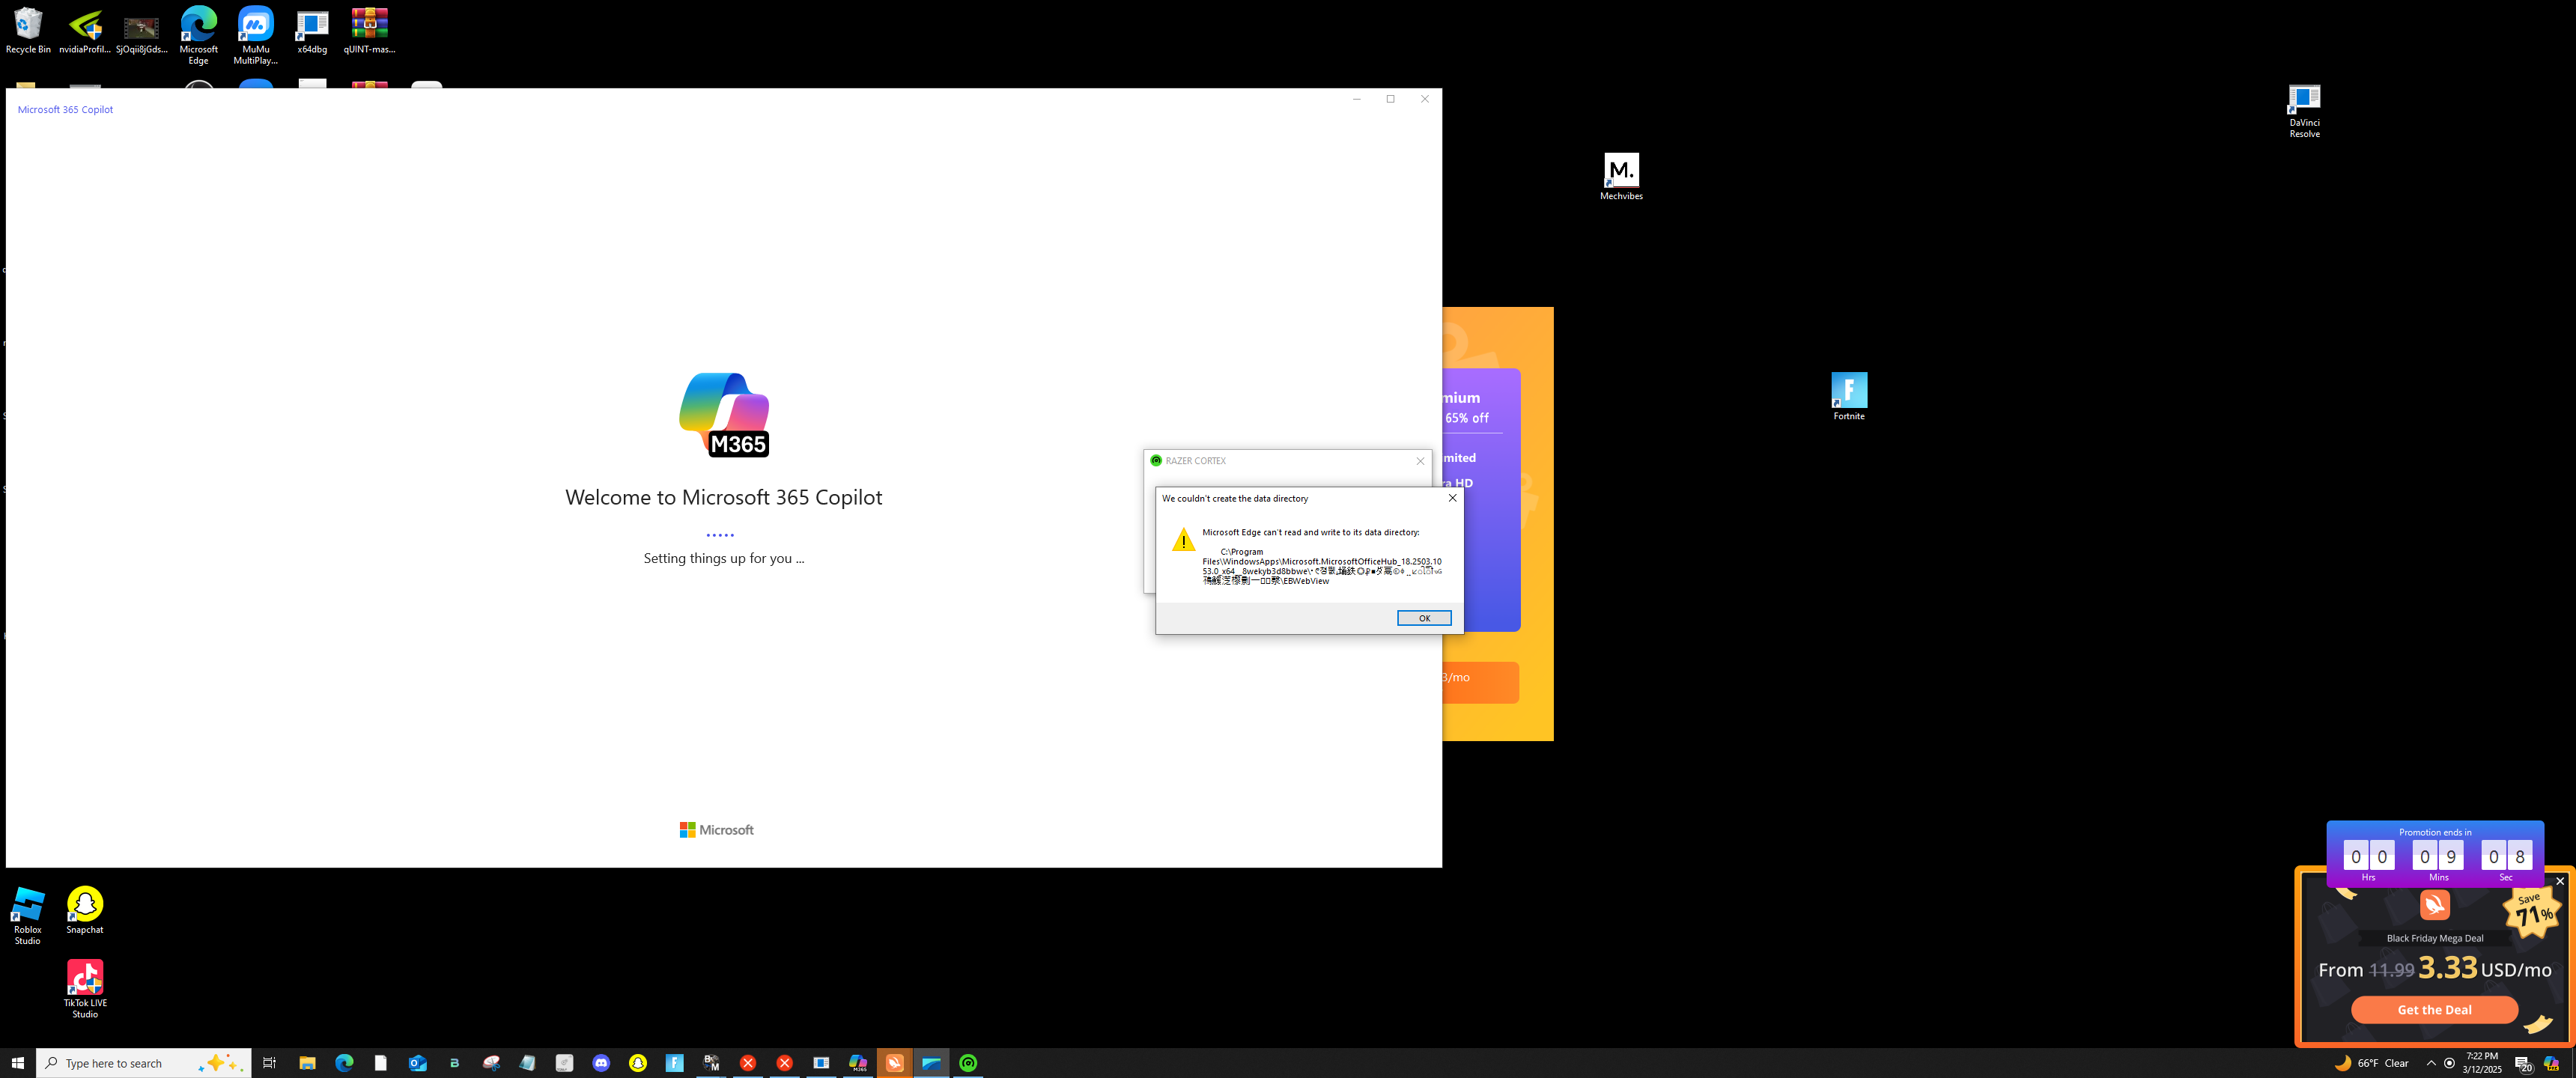
Task: Expand the hidden system tray icons
Action: [x=2431, y=1063]
